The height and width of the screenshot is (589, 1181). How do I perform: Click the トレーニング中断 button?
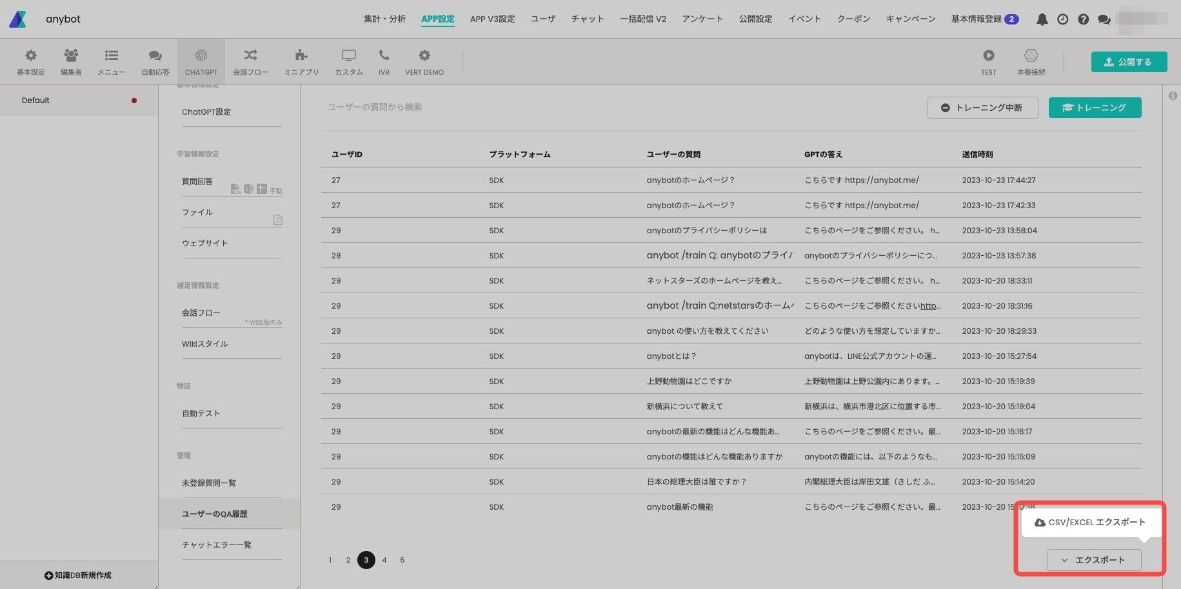coord(982,108)
